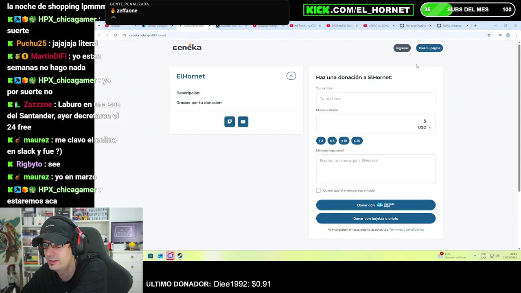
Task: Click Donar con Mercado Pago button
Action: 376,205
